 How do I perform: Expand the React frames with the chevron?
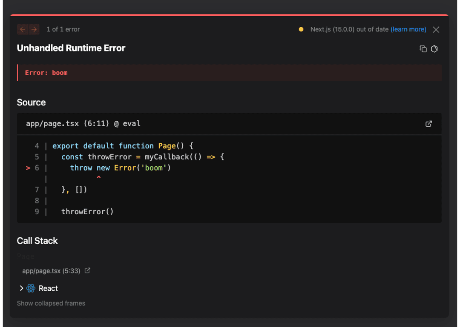point(21,288)
